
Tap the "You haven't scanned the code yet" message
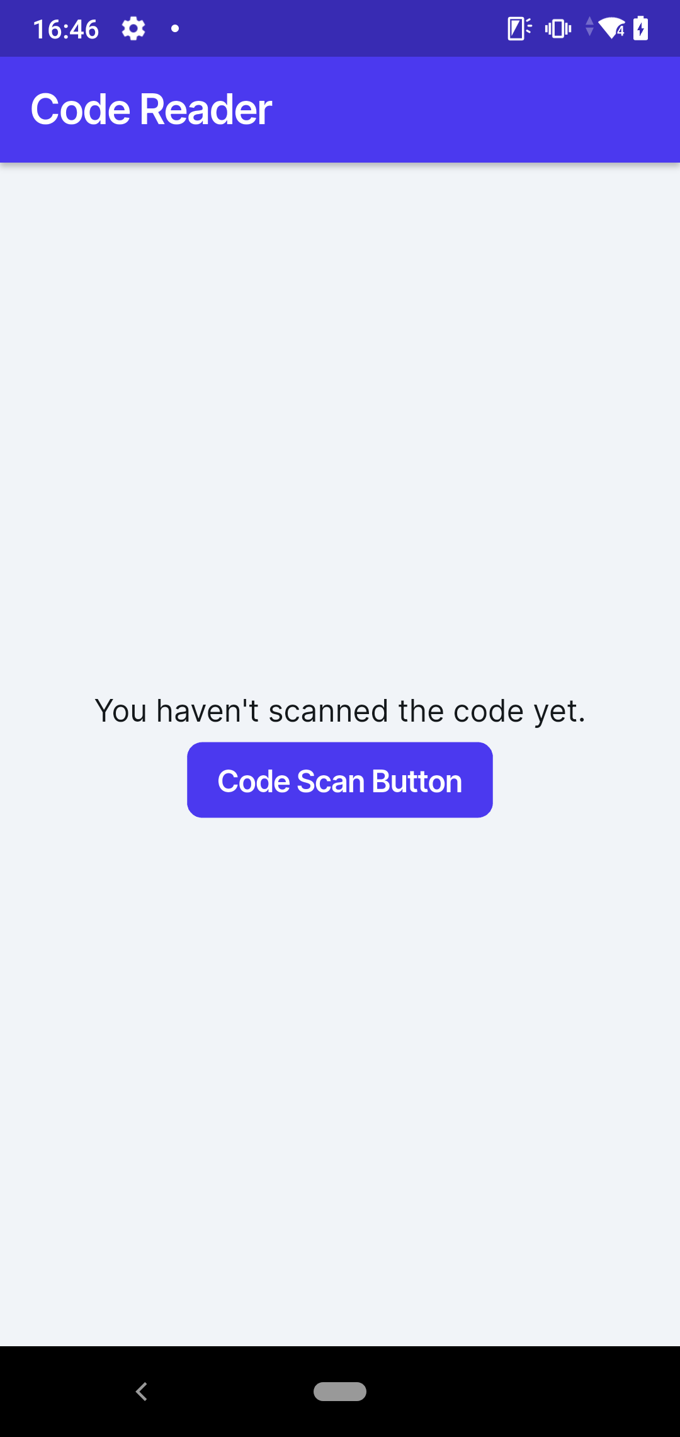tap(340, 711)
